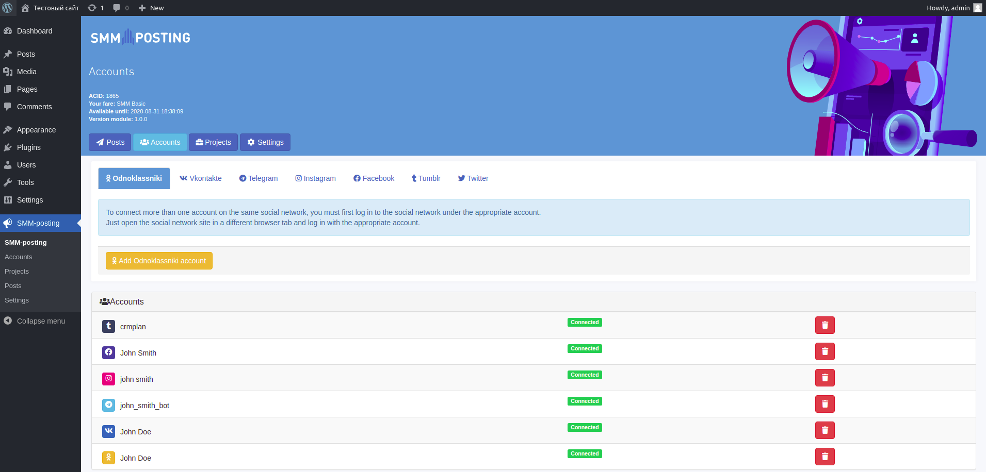Click the Connected badge for john_smith_bot
The height and width of the screenshot is (472, 986).
[585, 401]
